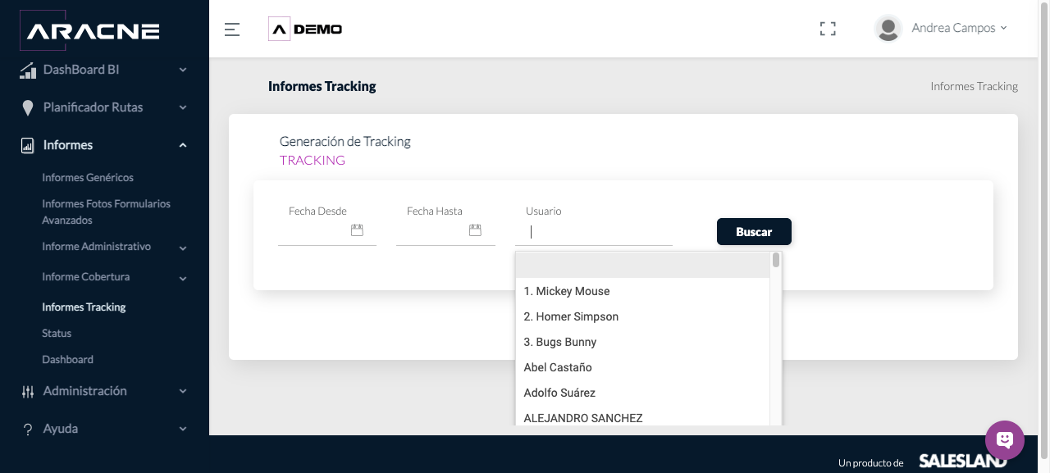Select user 'Abel Castaño'
The image size is (1050, 473).
coord(642,367)
